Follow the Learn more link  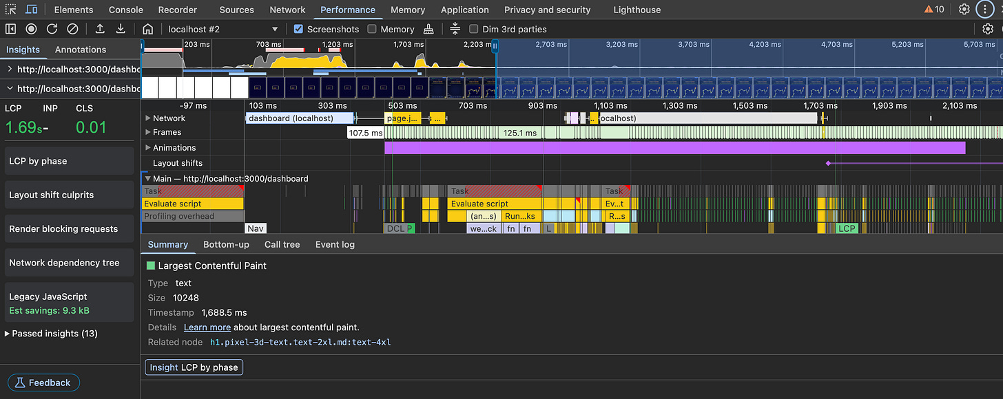click(x=207, y=327)
